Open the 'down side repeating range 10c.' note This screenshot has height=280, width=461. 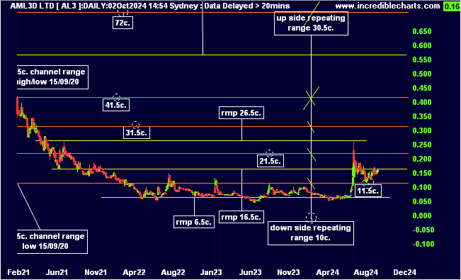(x=310, y=233)
